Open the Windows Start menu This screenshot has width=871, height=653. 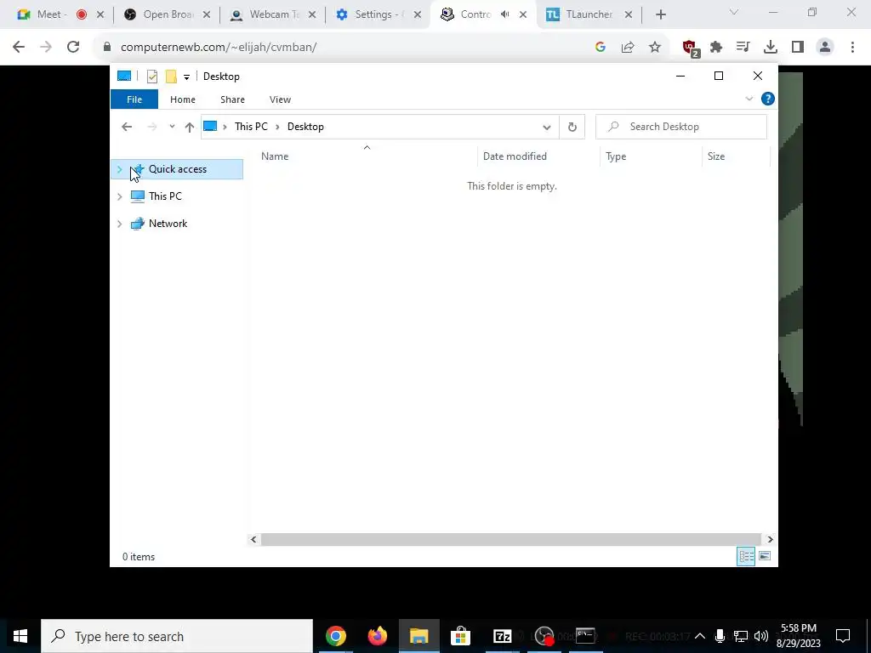(x=20, y=636)
